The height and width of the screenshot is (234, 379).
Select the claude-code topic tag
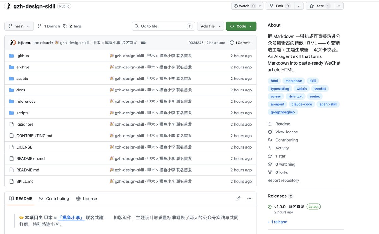302,104
